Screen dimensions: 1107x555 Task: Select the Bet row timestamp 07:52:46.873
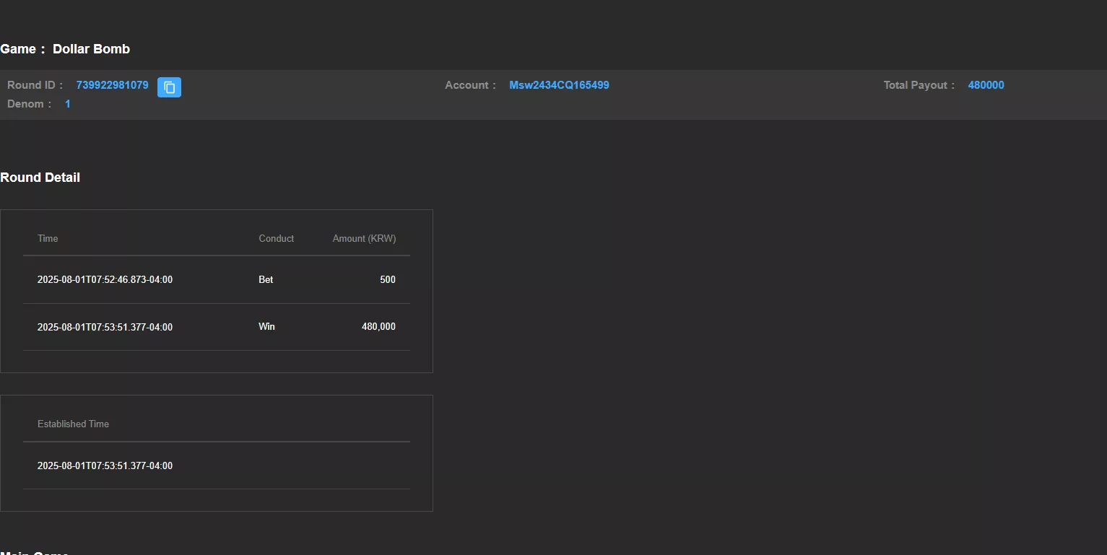(105, 280)
